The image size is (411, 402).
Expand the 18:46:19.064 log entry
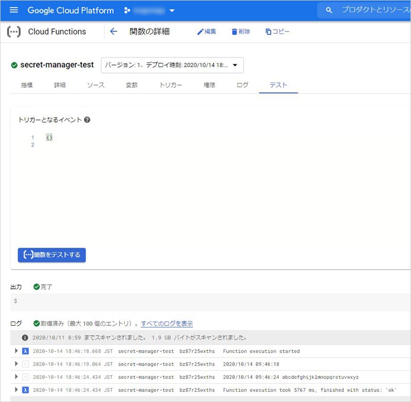(x=16, y=364)
